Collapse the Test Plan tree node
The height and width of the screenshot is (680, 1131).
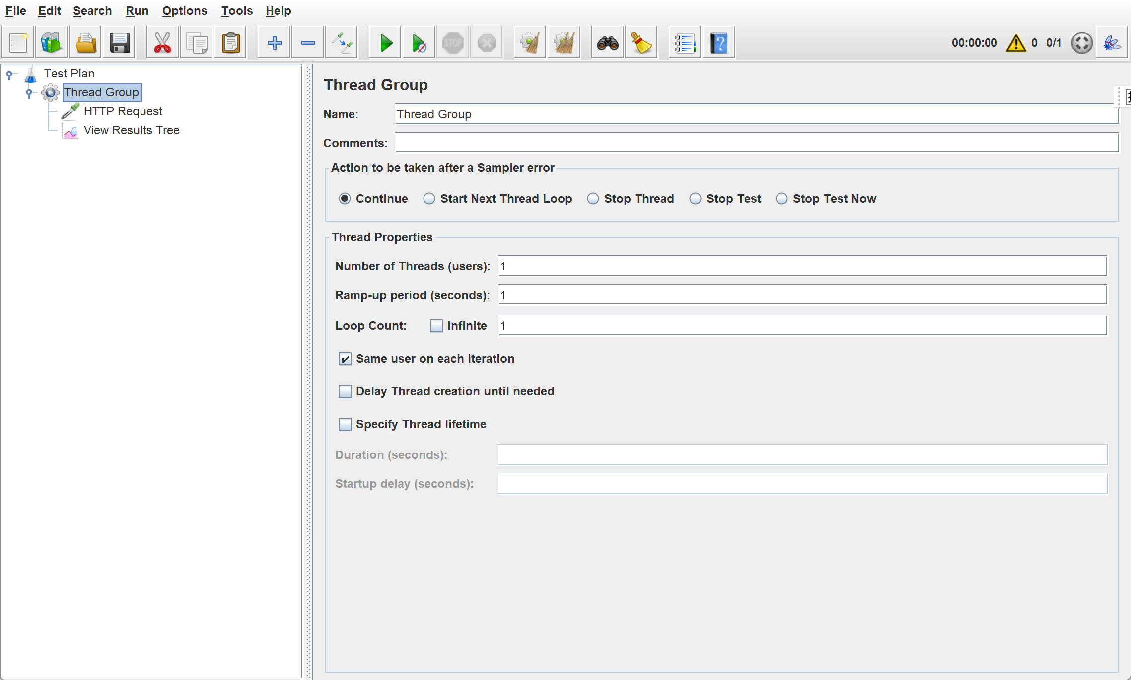(10, 74)
